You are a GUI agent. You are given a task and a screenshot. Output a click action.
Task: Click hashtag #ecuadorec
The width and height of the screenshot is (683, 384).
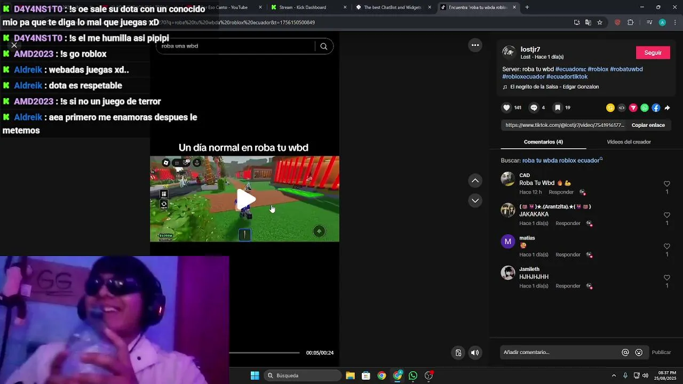(x=570, y=69)
